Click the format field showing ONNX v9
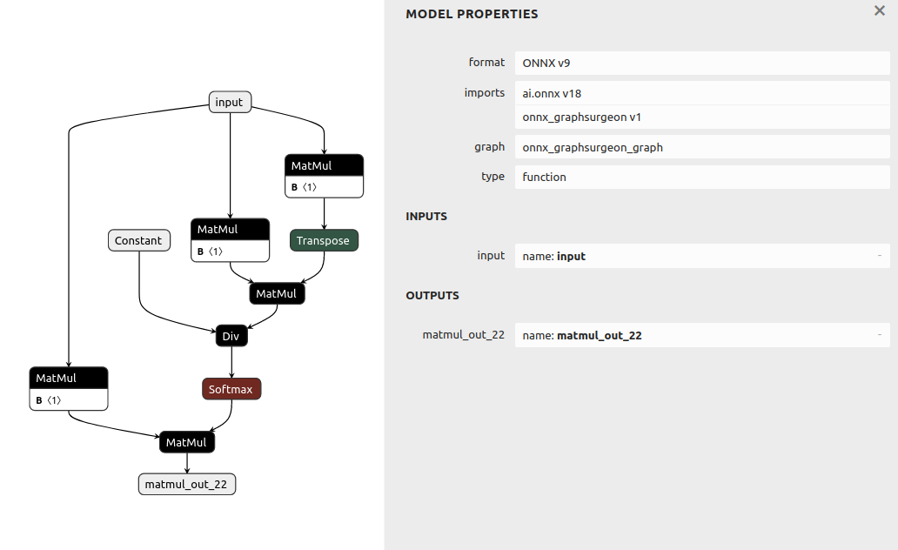Viewport: 898px width, 550px height. 702,63
